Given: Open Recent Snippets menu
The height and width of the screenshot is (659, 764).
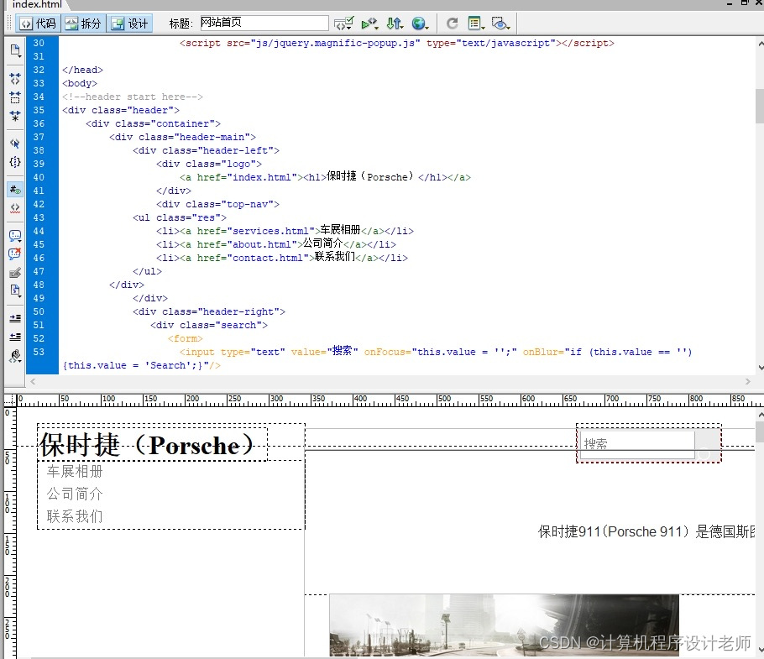Looking at the screenshot, I should coord(15,290).
